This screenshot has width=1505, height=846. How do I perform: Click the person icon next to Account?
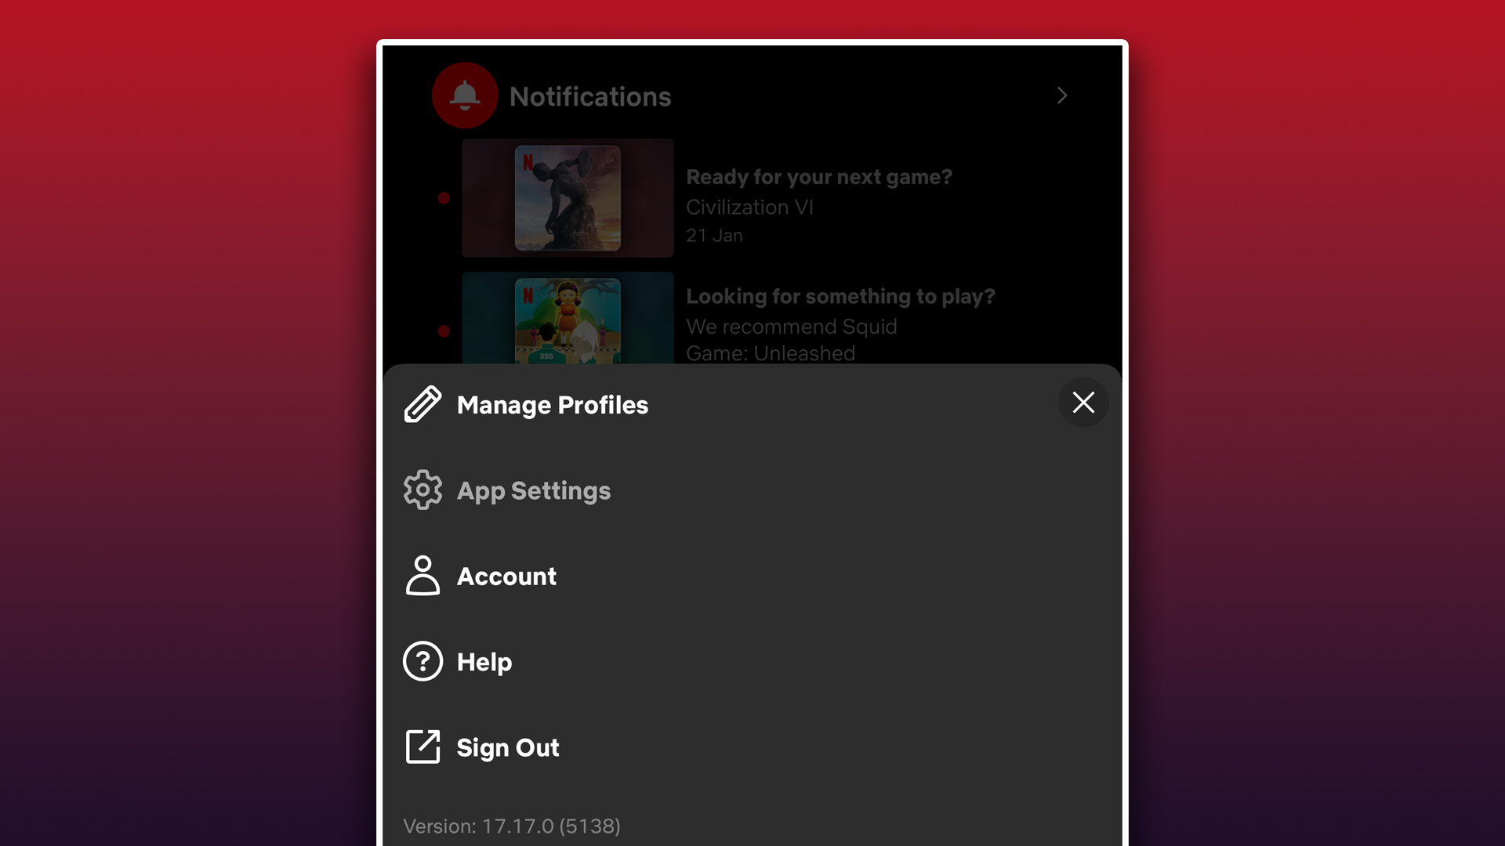click(422, 576)
